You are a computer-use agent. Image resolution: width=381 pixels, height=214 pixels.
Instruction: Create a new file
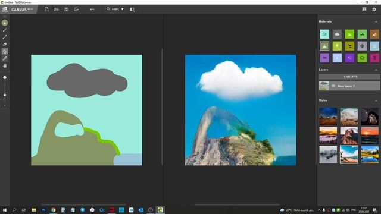pyautogui.click(x=46, y=10)
